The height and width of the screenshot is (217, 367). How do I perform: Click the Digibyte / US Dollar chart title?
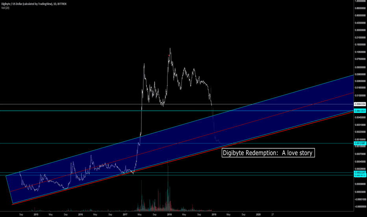pos(34,4)
